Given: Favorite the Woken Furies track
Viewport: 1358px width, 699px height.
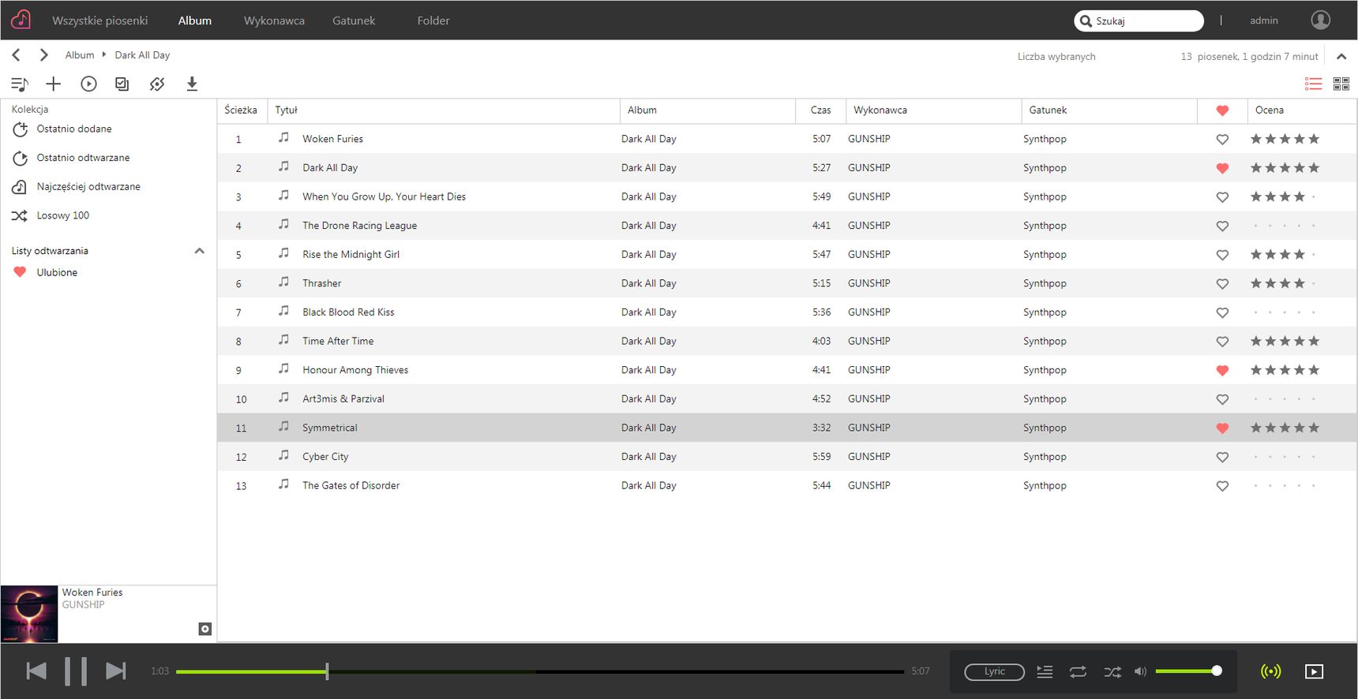Looking at the screenshot, I should tap(1222, 140).
